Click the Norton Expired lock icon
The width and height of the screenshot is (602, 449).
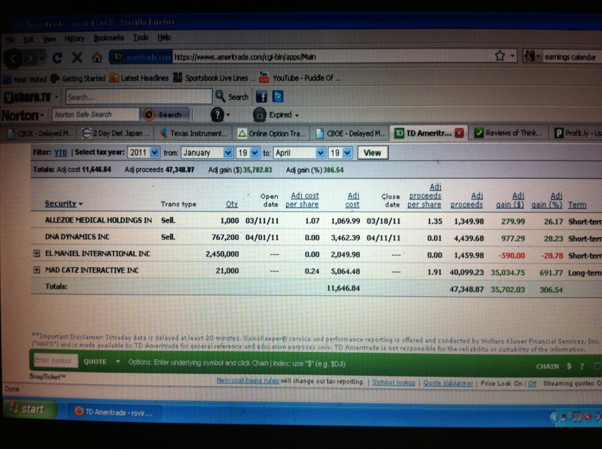point(259,115)
